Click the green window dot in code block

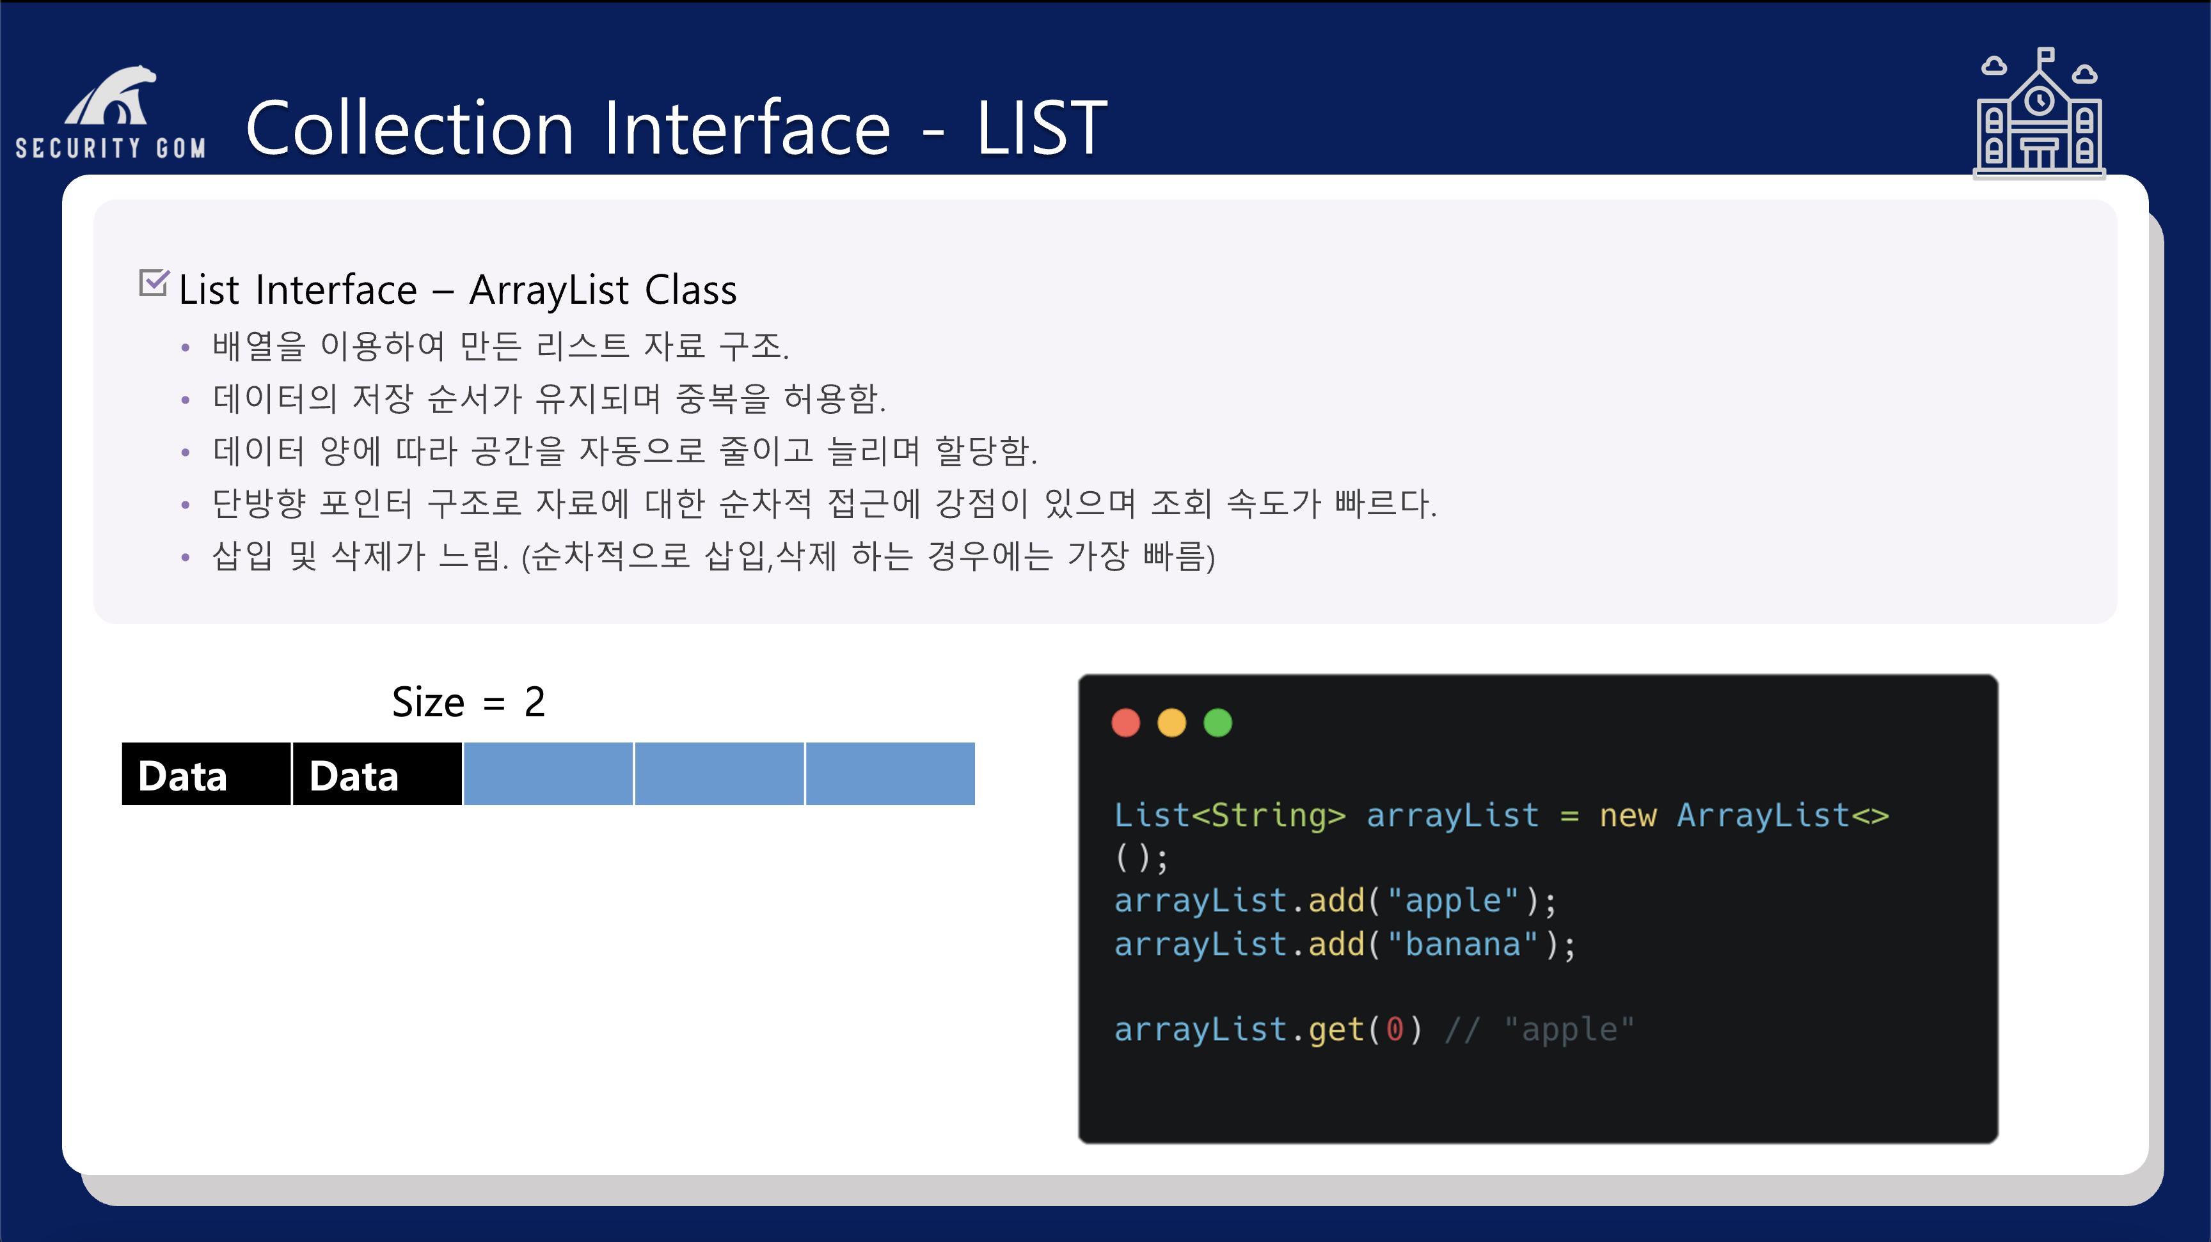click(x=1217, y=723)
